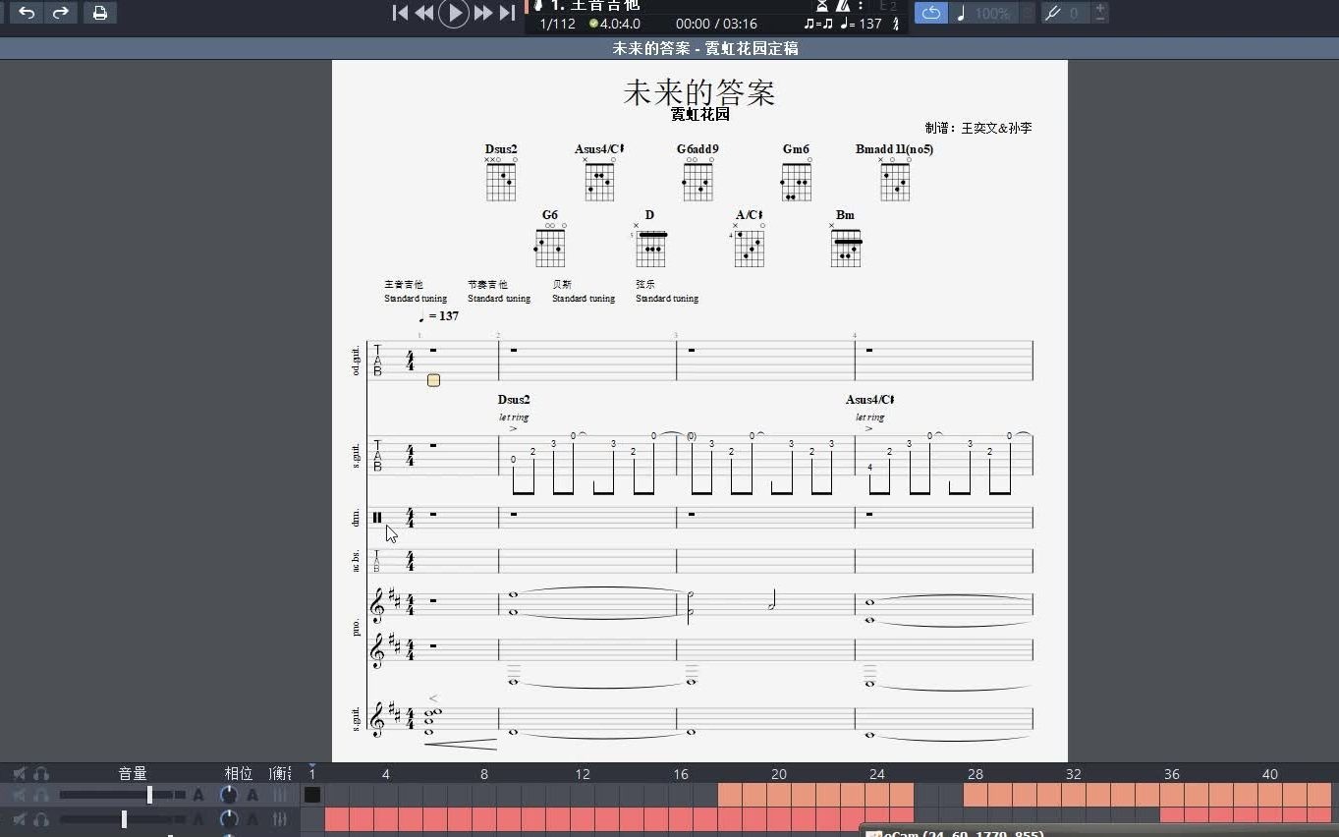Click the score title 未来的答案
Viewport: 1339px width, 837px height.
(699, 93)
